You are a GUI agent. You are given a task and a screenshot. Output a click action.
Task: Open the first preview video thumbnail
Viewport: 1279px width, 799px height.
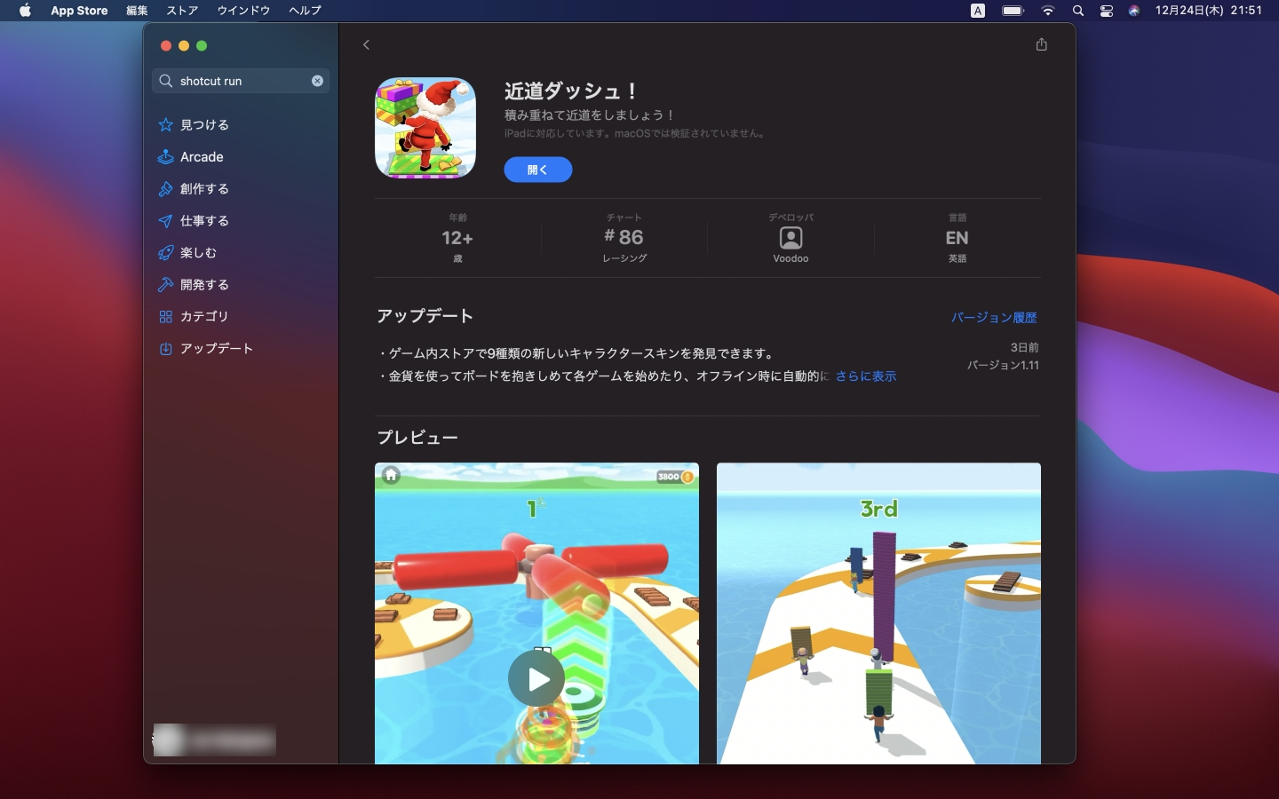click(536, 613)
